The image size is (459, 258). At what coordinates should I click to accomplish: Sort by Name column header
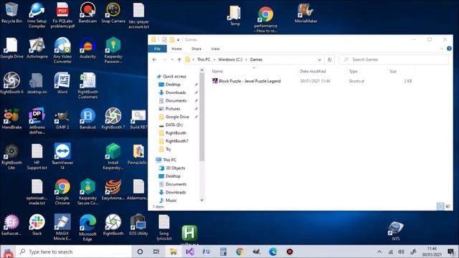point(217,72)
